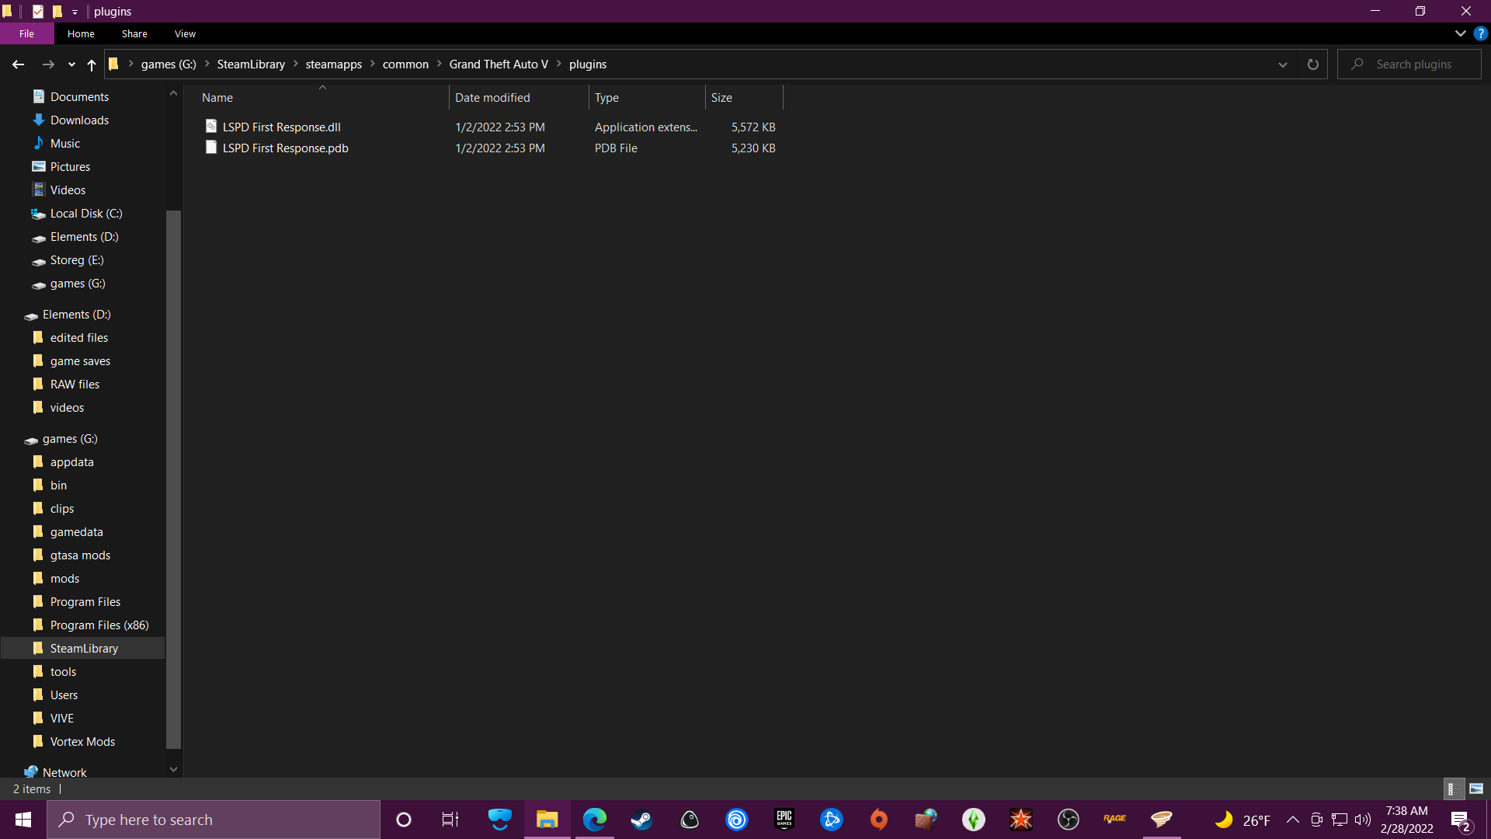Viewport: 1491px width, 839px height.
Task: Click the Up one level arrow
Action: (92, 64)
